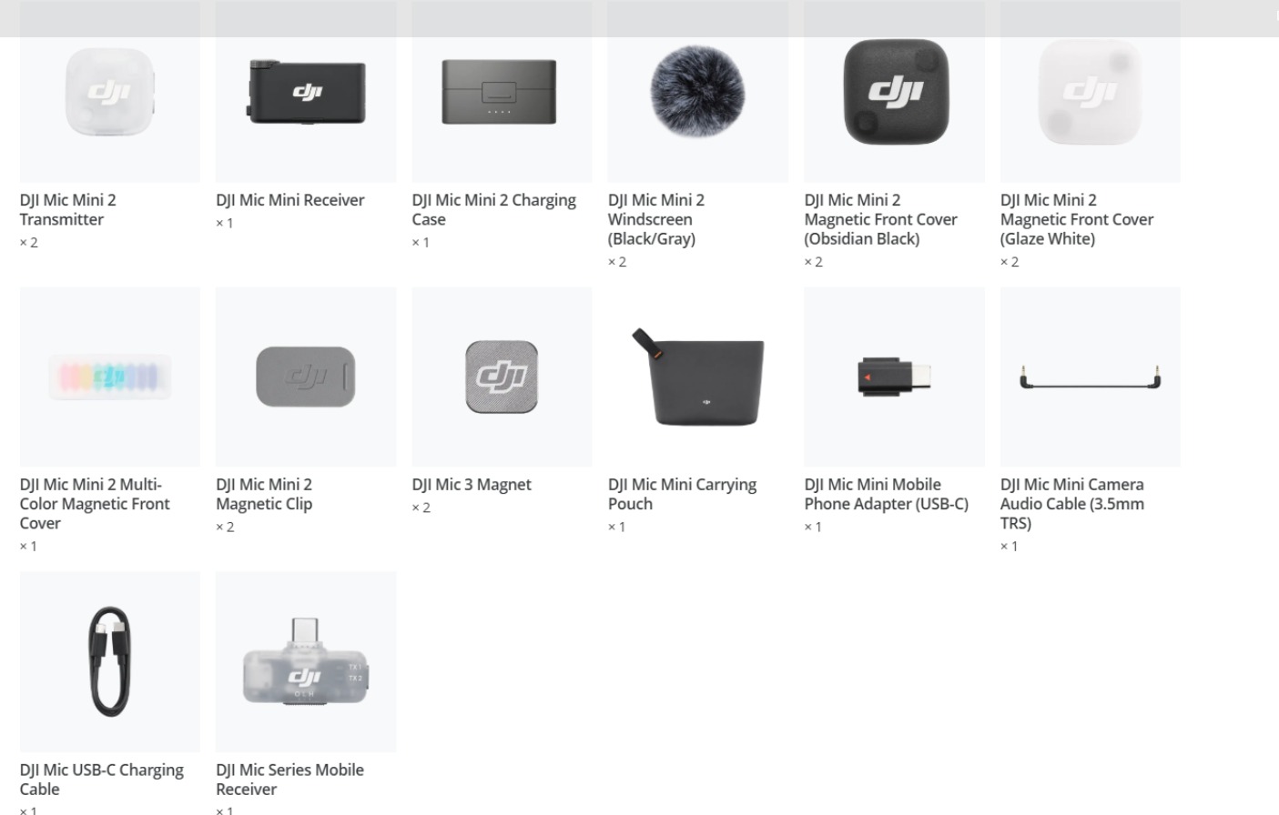This screenshot has width=1279, height=815.
Task: Click the 'DJI Mic Series Mobile Receiver' label
Action: (x=289, y=780)
